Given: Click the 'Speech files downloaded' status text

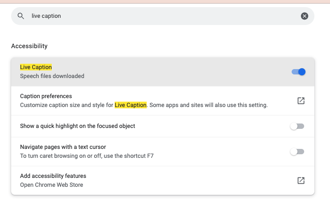Looking at the screenshot, I should tap(52, 76).
